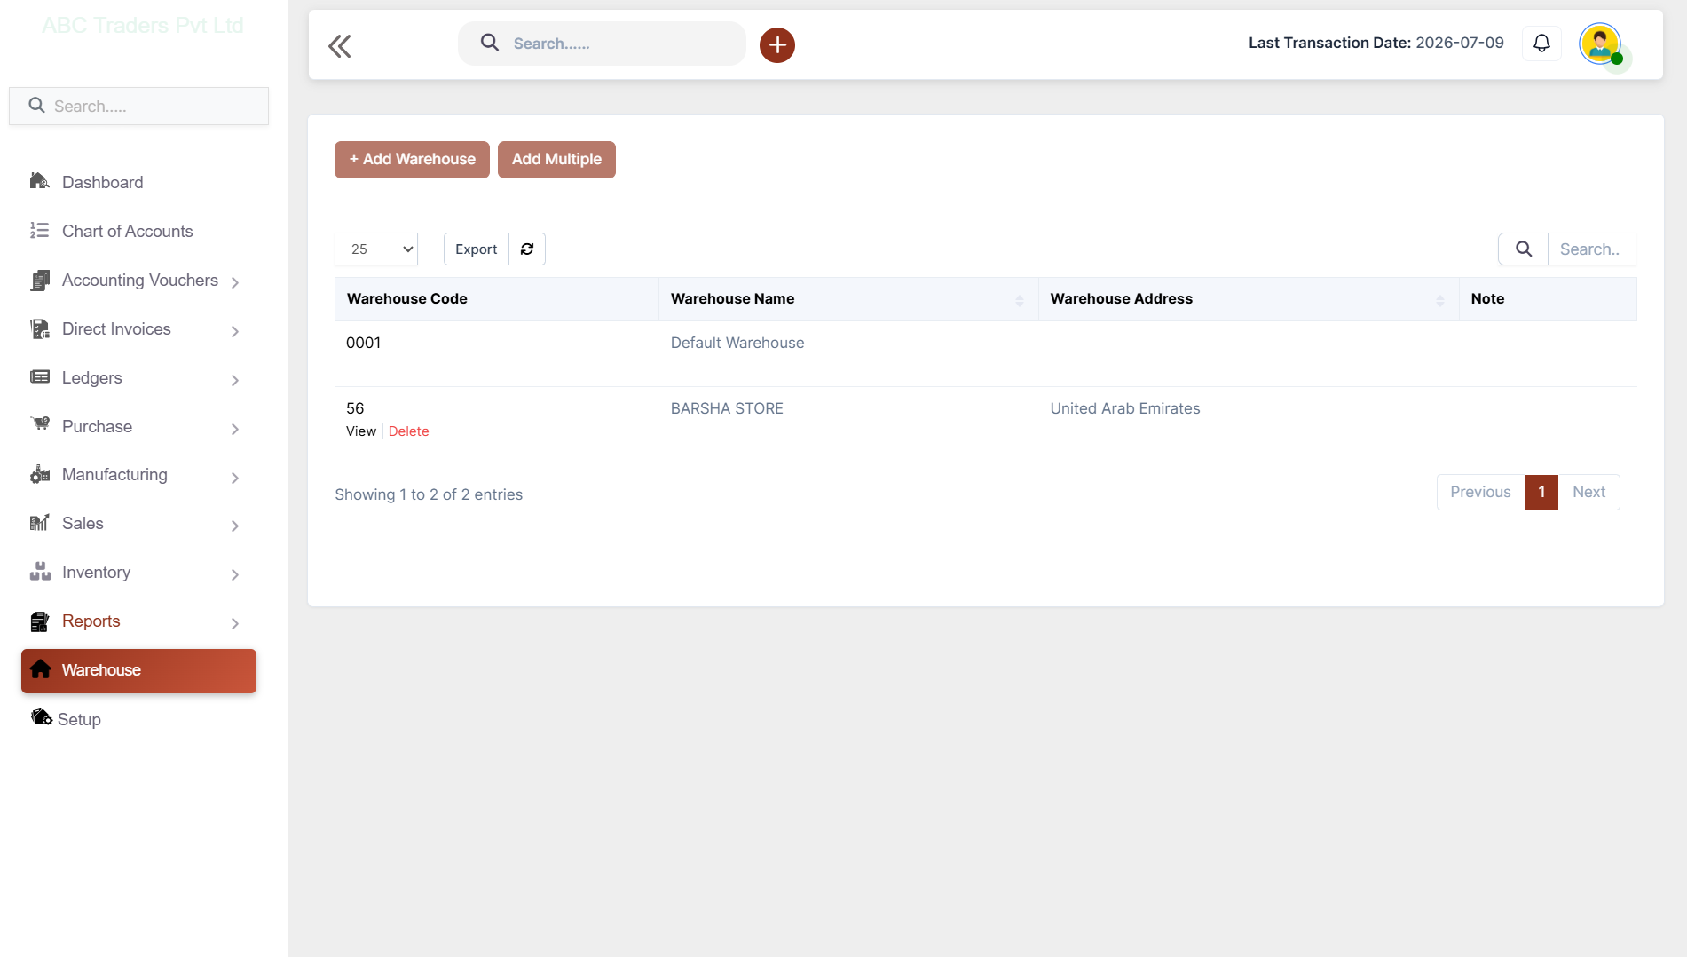Open the Setup menu item
Screen dimensions: 1687x957
click(79, 719)
